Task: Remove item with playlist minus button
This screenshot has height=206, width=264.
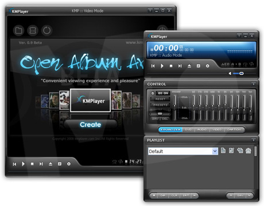Action: click(x=195, y=195)
